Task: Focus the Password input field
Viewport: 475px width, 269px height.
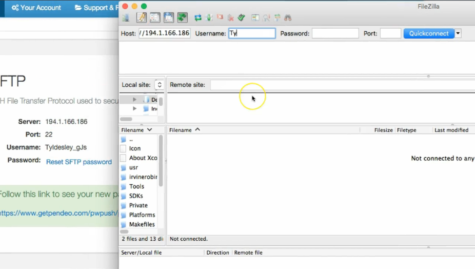Action: [335, 33]
